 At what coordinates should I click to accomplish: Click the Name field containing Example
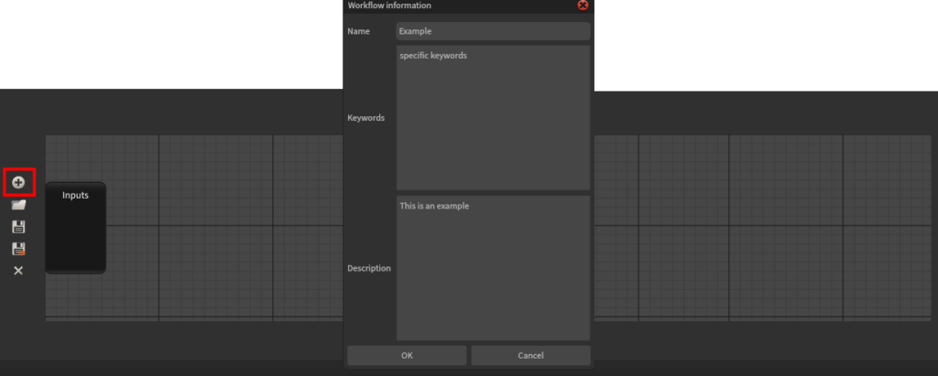(493, 31)
